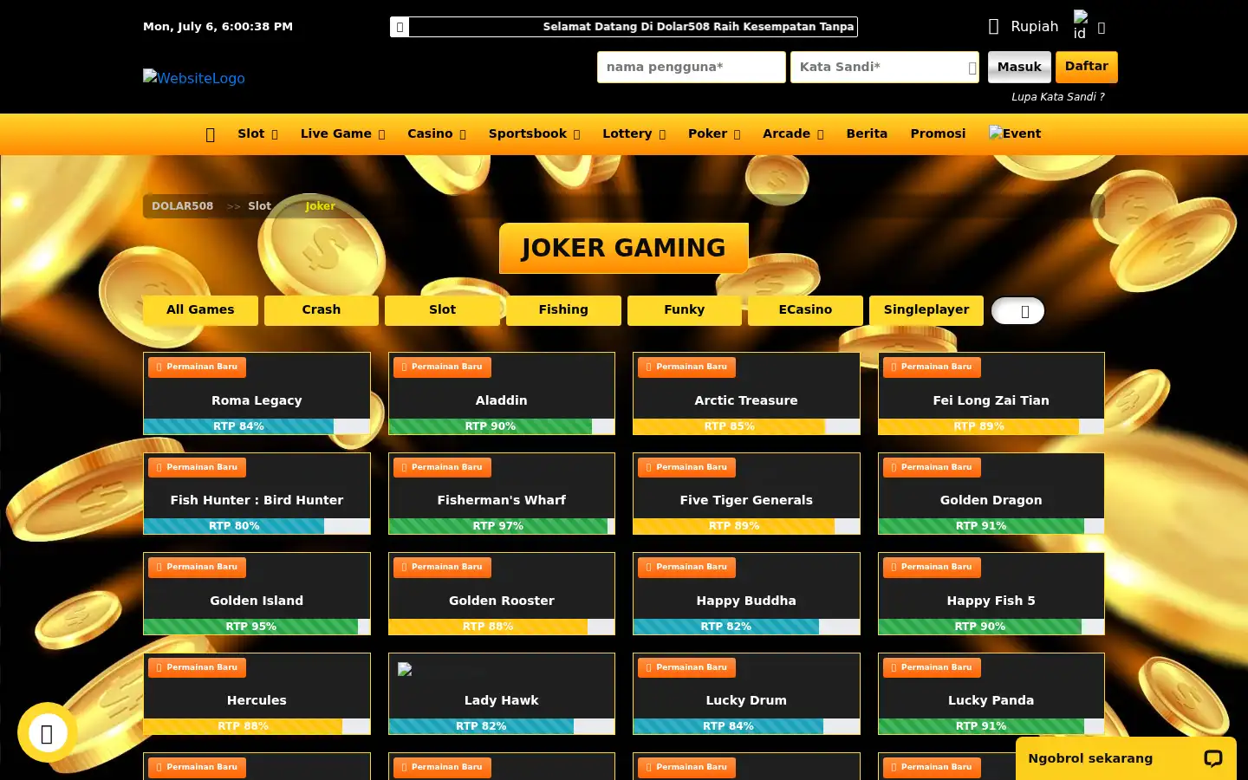Image resolution: width=1248 pixels, height=780 pixels.
Task: Click the announcement icon beside the marquee
Action: (400, 27)
